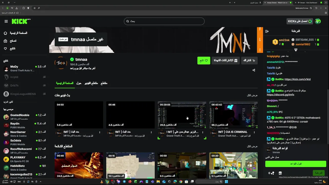Click tmnaa channel avatar
Image resolution: width=329 pixels, height=185 pixels.
point(61,63)
